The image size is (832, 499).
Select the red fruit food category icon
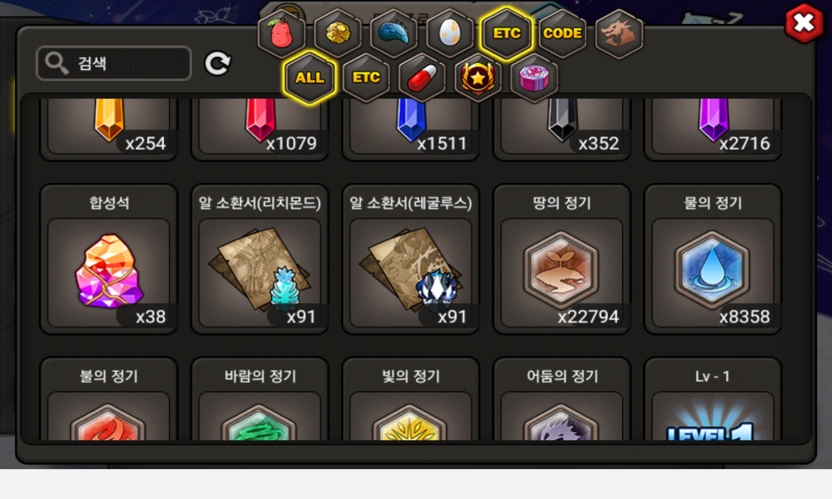click(x=282, y=33)
